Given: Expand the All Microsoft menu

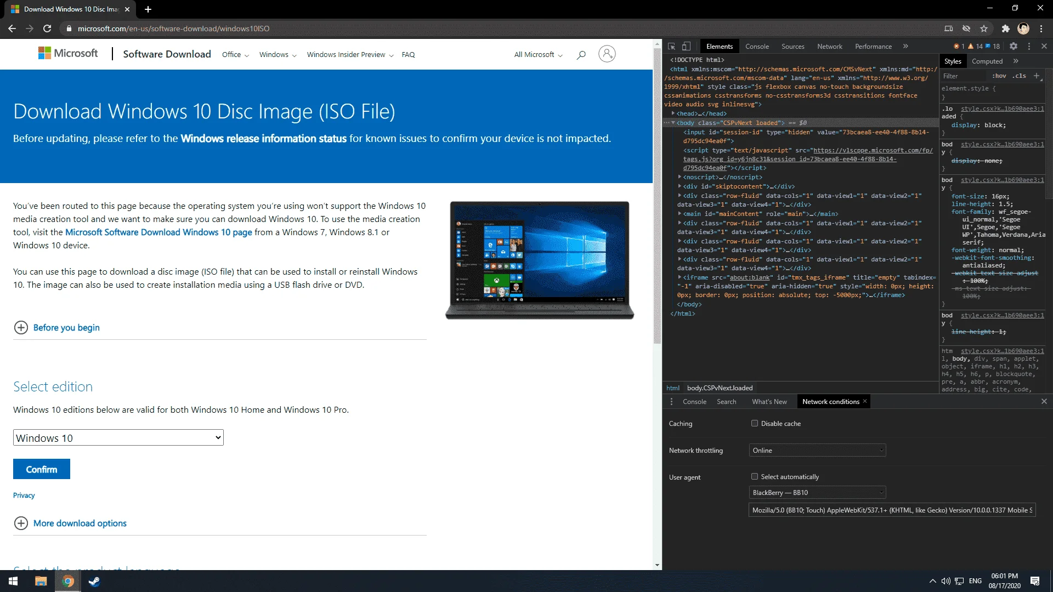Looking at the screenshot, I should point(538,54).
